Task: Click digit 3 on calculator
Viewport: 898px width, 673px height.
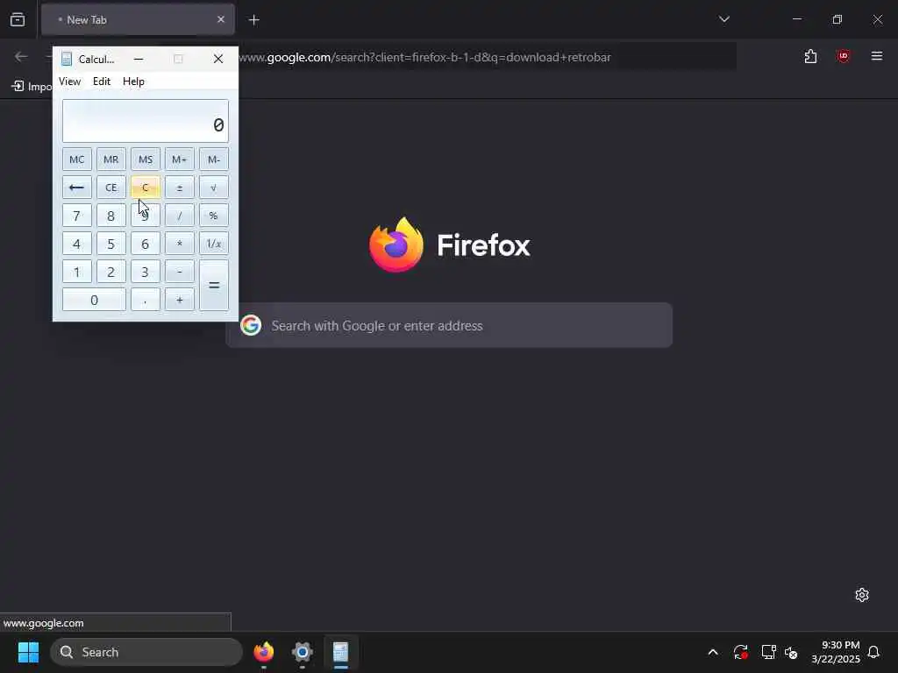Action: point(145,272)
